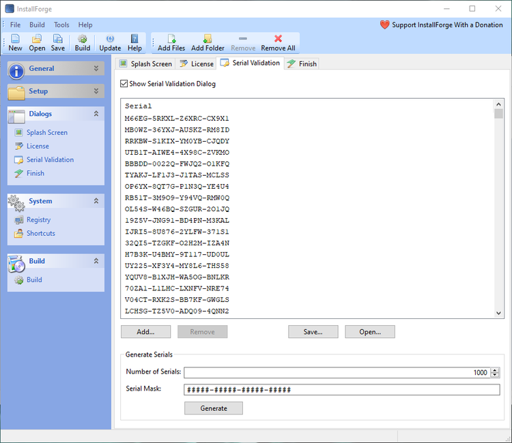Expand the Setup sidebar section chevron
512x443 pixels.
click(x=96, y=91)
